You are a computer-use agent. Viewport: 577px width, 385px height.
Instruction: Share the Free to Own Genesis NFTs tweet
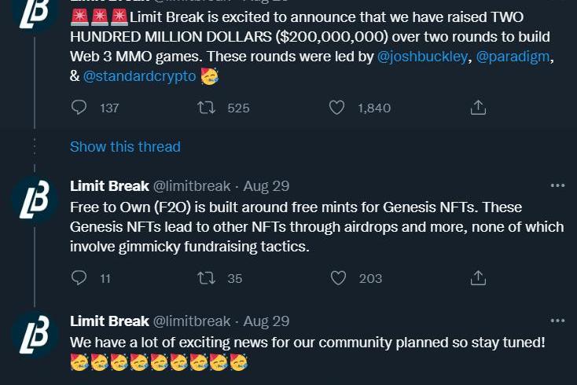click(478, 278)
